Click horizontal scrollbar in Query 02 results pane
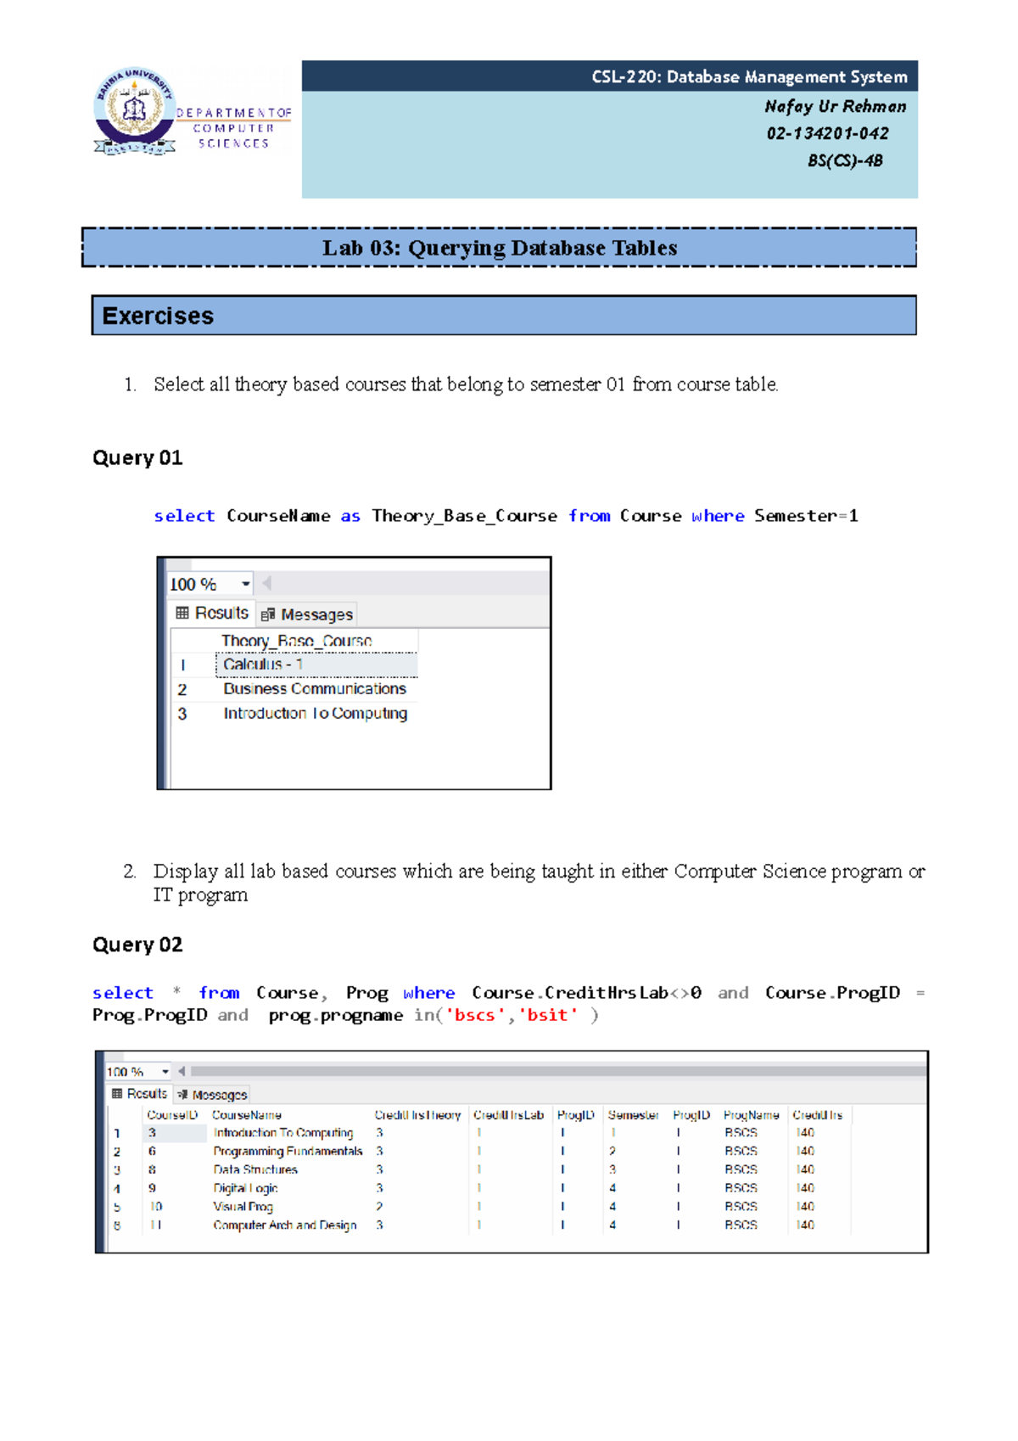The height and width of the screenshot is (1441, 1018). point(558,1071)
